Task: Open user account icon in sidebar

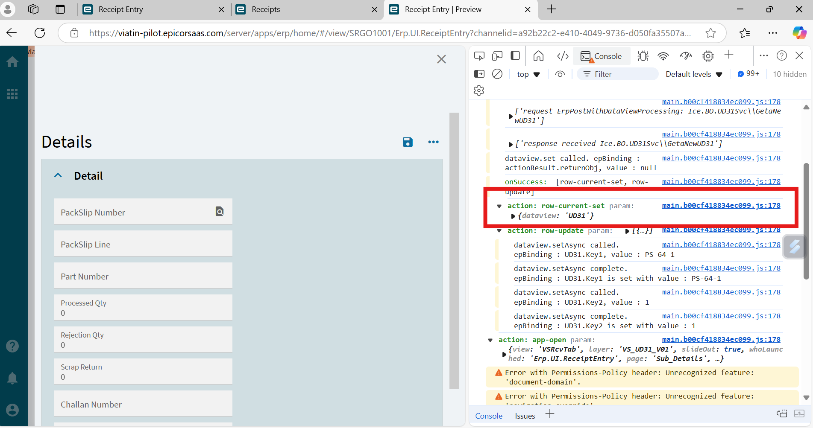Action: [x=12, y=410]
